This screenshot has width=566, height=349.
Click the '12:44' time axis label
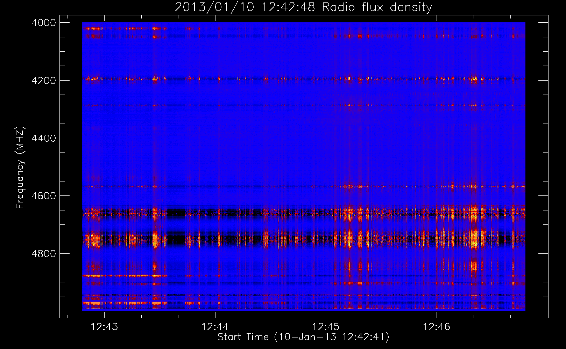[x=215, y=327]
